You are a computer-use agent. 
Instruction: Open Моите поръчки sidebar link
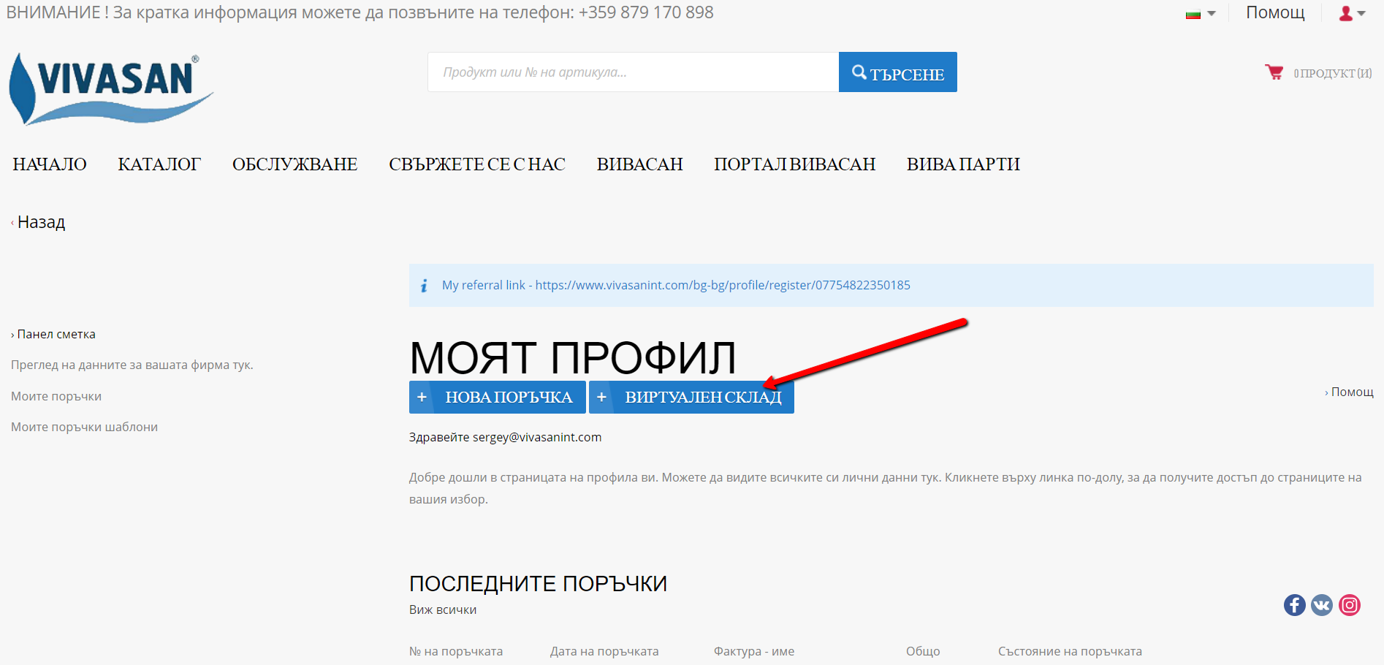[x=56, y=397]
